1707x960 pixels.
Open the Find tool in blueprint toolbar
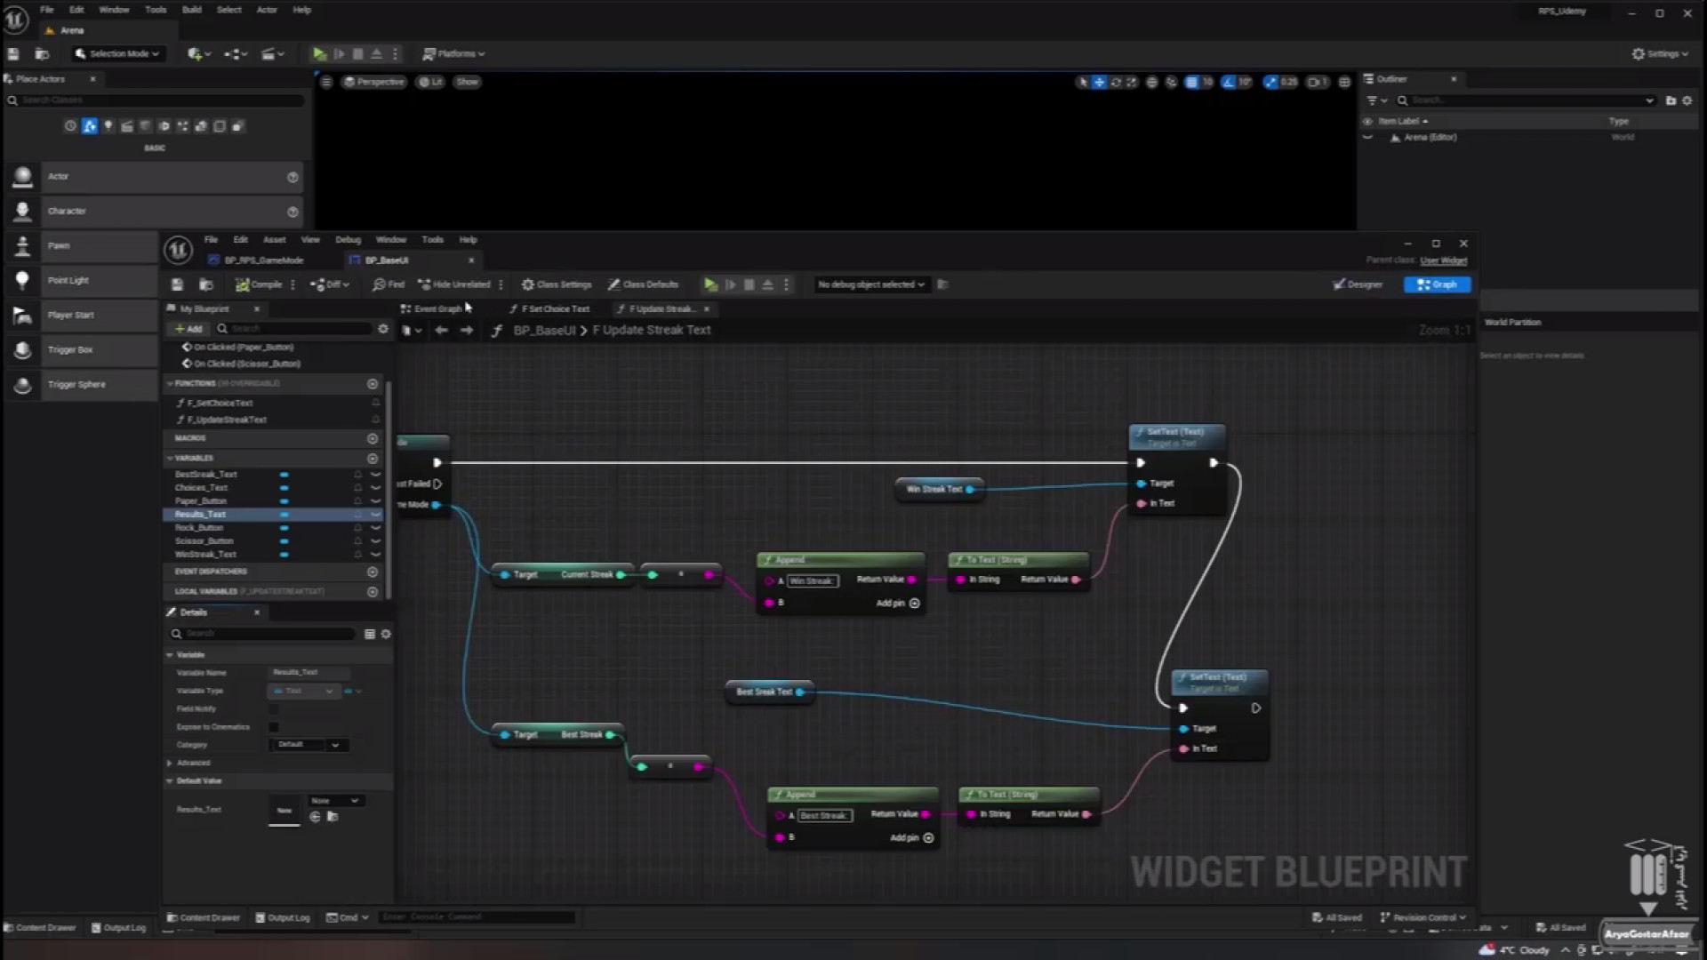click(389, 284)
